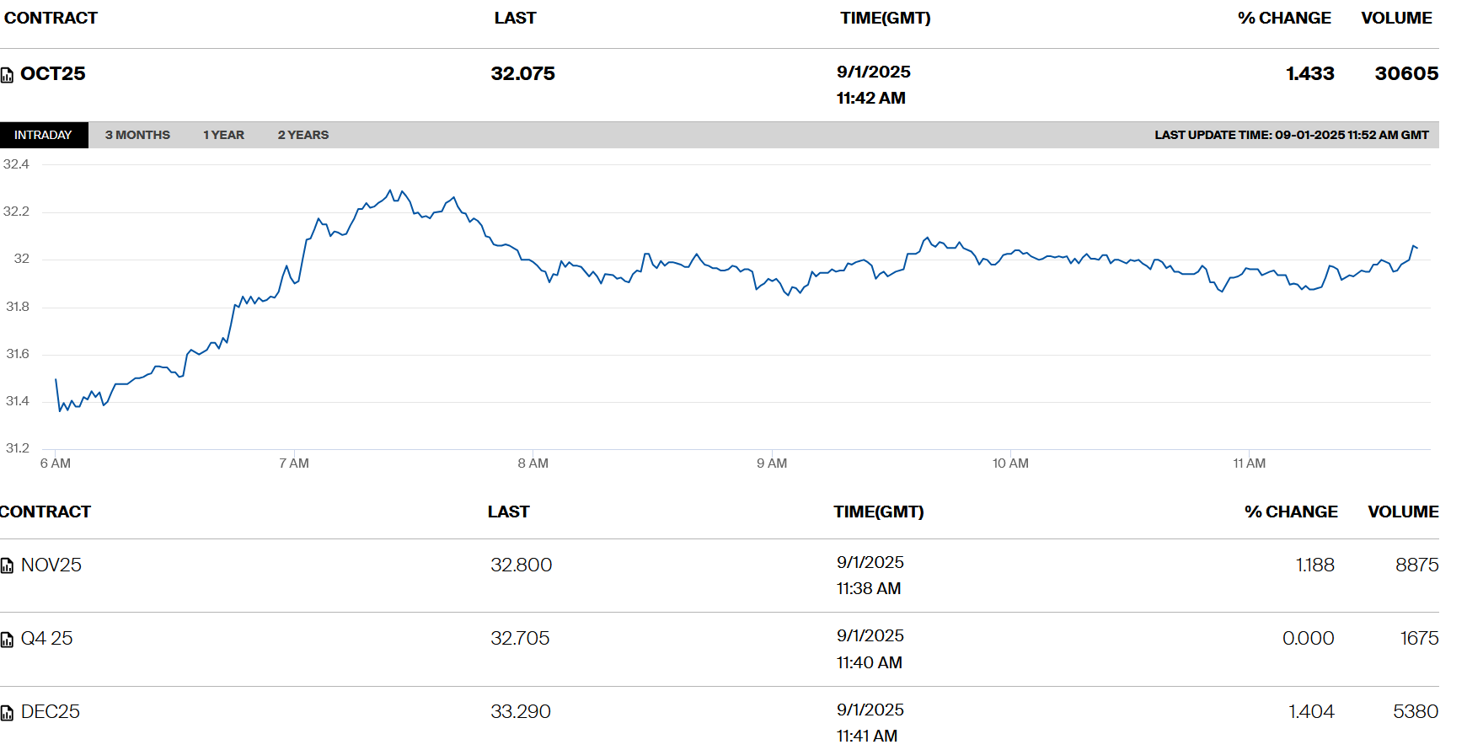Viewport: 1467px width, 750px height.
Task: Click the chart icon beside DEC25
Action: point(7,713)
